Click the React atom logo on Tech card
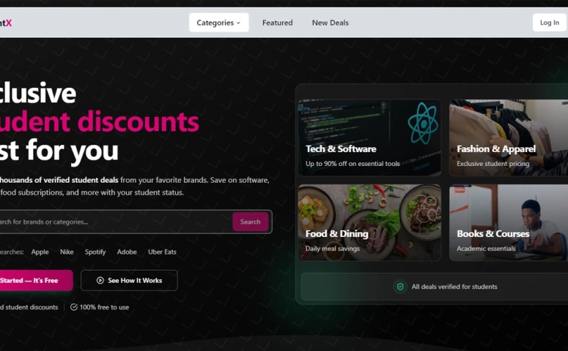The width and height of the screenshot is (568, 351). coord(423,124)
